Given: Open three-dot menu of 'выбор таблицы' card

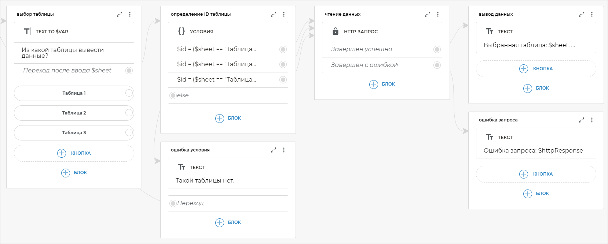Looking at the screenshot, I should 130,14.
